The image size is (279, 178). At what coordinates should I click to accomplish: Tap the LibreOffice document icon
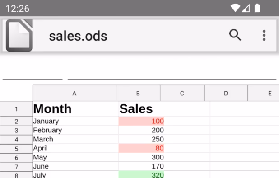(19, 35)
